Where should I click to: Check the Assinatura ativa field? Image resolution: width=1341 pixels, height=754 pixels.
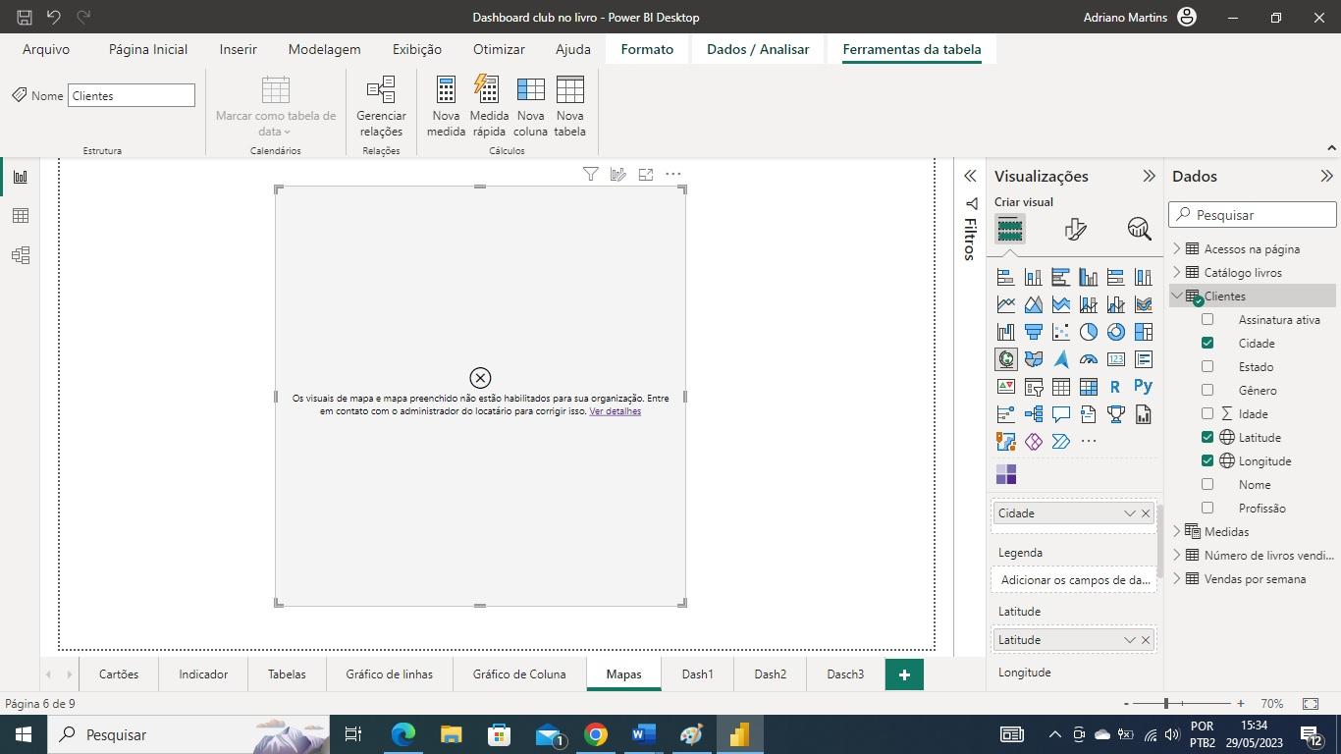[1207, 319]
